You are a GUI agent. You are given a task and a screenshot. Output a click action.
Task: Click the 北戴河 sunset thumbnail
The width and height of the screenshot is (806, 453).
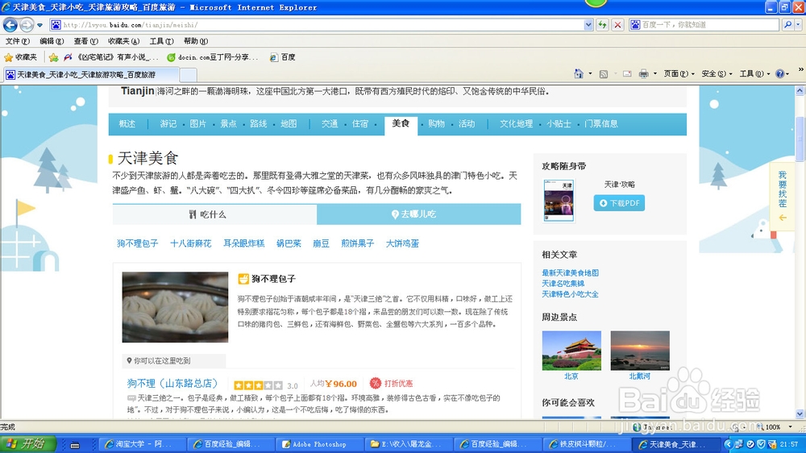point(640,351)
